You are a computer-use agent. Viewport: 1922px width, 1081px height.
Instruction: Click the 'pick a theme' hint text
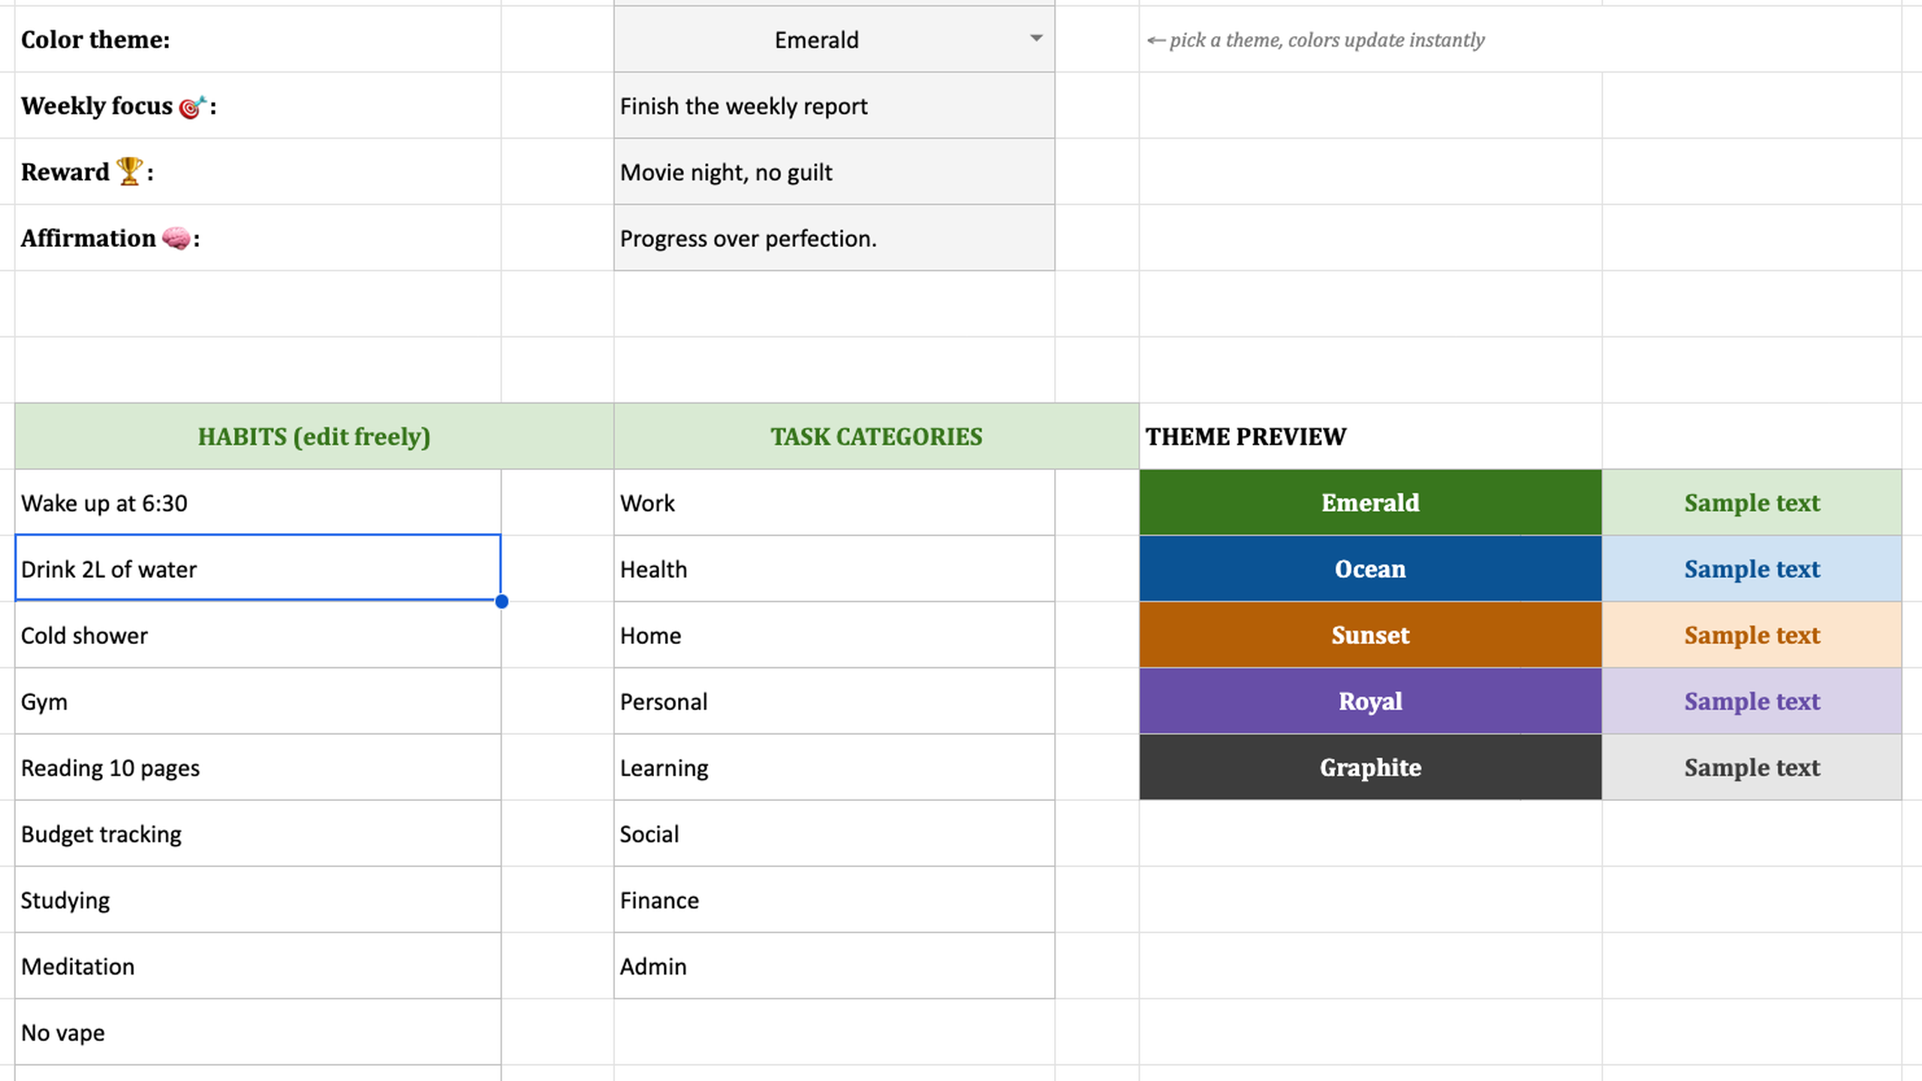pyautogui.click(x=1315, y=40)
